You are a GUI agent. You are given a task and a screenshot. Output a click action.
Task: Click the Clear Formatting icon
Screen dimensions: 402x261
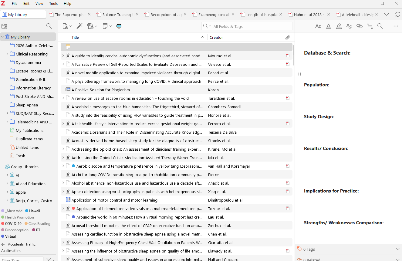(349, 26)
